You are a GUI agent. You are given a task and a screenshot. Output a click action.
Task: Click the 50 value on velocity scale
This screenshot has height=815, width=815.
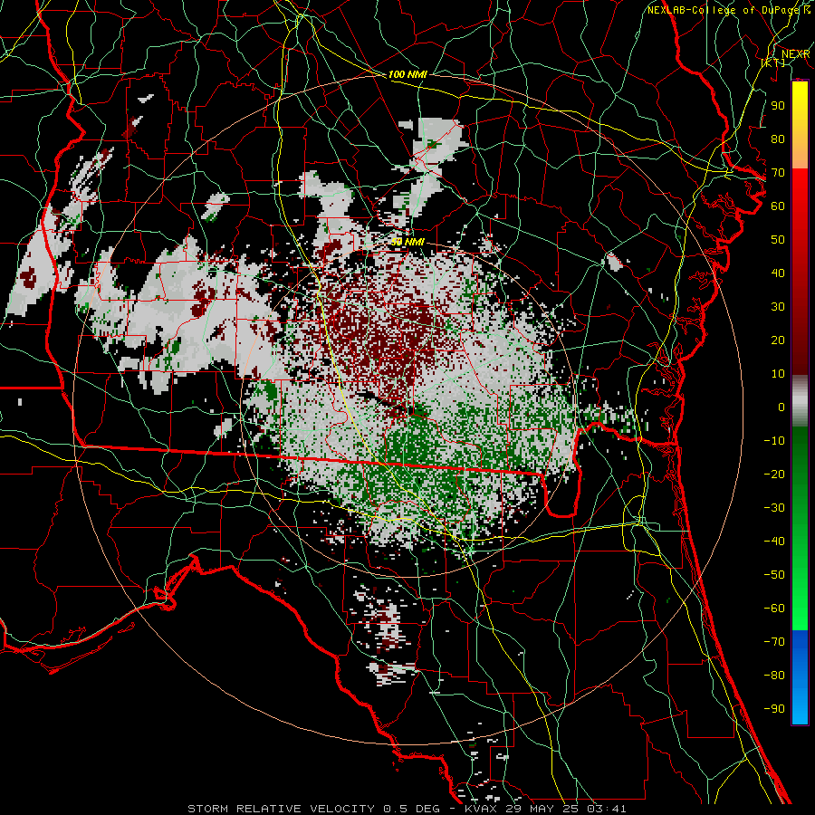tap(778, 240)
